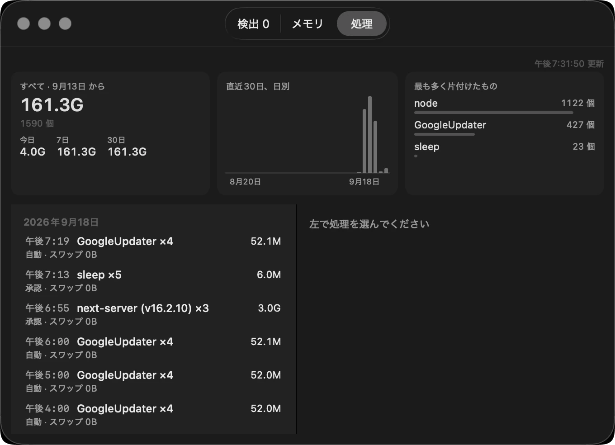Click the すべて · 9月13日 から label
Viewport: 615px width, 445px height.
pos(62,86)
